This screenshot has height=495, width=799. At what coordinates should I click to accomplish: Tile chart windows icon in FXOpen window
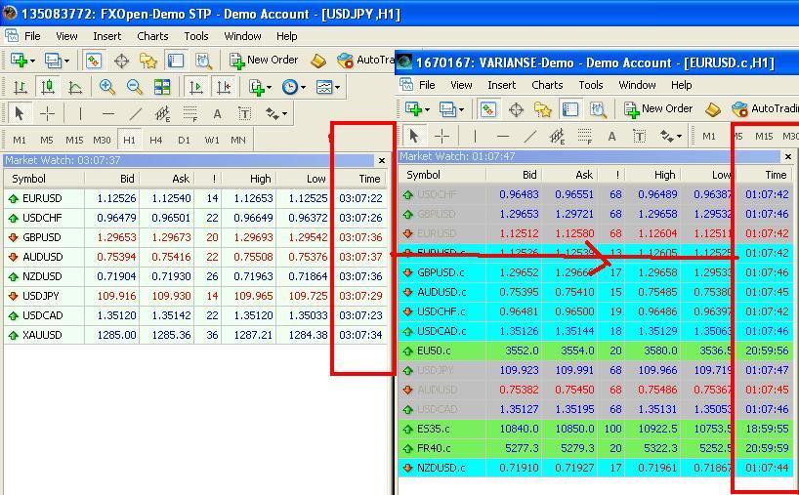pos(162,87)
